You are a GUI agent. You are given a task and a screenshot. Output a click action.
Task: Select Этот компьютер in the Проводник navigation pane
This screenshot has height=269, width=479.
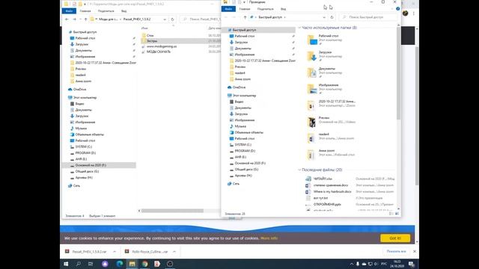tap(245, 96)
